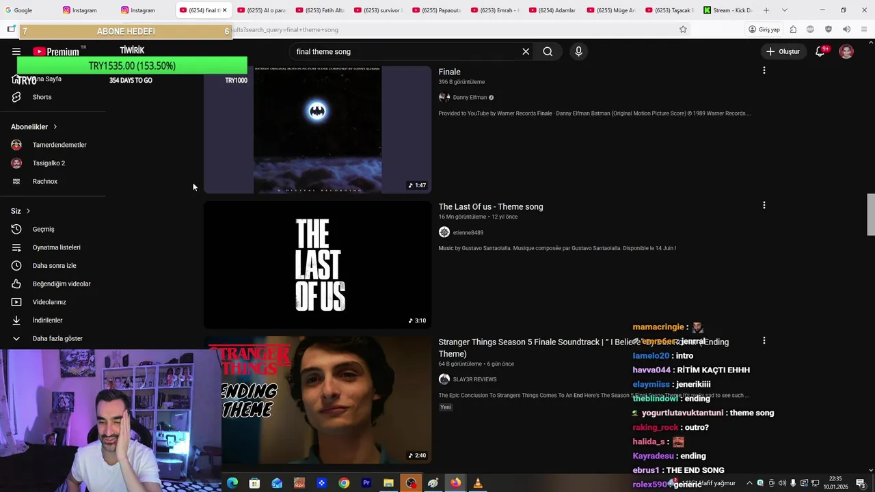Open The Last Of Us thumbnail
The image size is (875, 492).
[317, 265]
